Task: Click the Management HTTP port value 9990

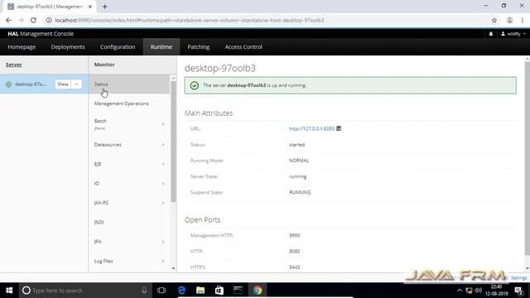Action: [295, 235]
